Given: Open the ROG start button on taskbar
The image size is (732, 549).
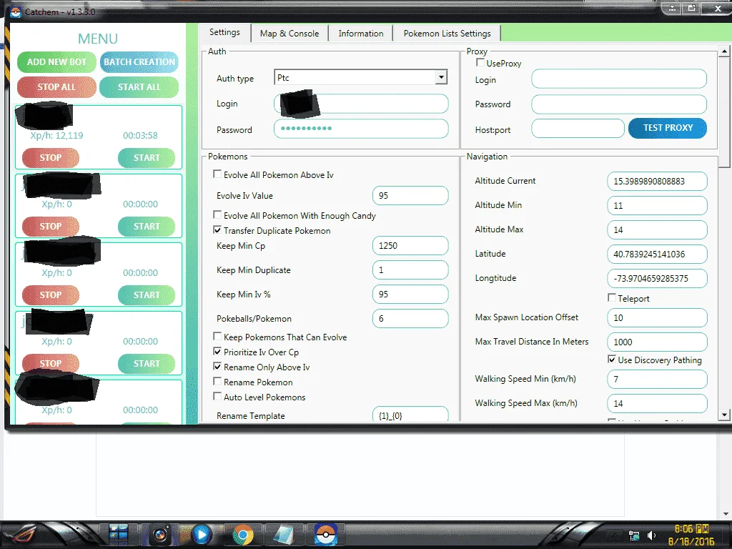Looking at the screenshot, I should [x=24, y=535].
